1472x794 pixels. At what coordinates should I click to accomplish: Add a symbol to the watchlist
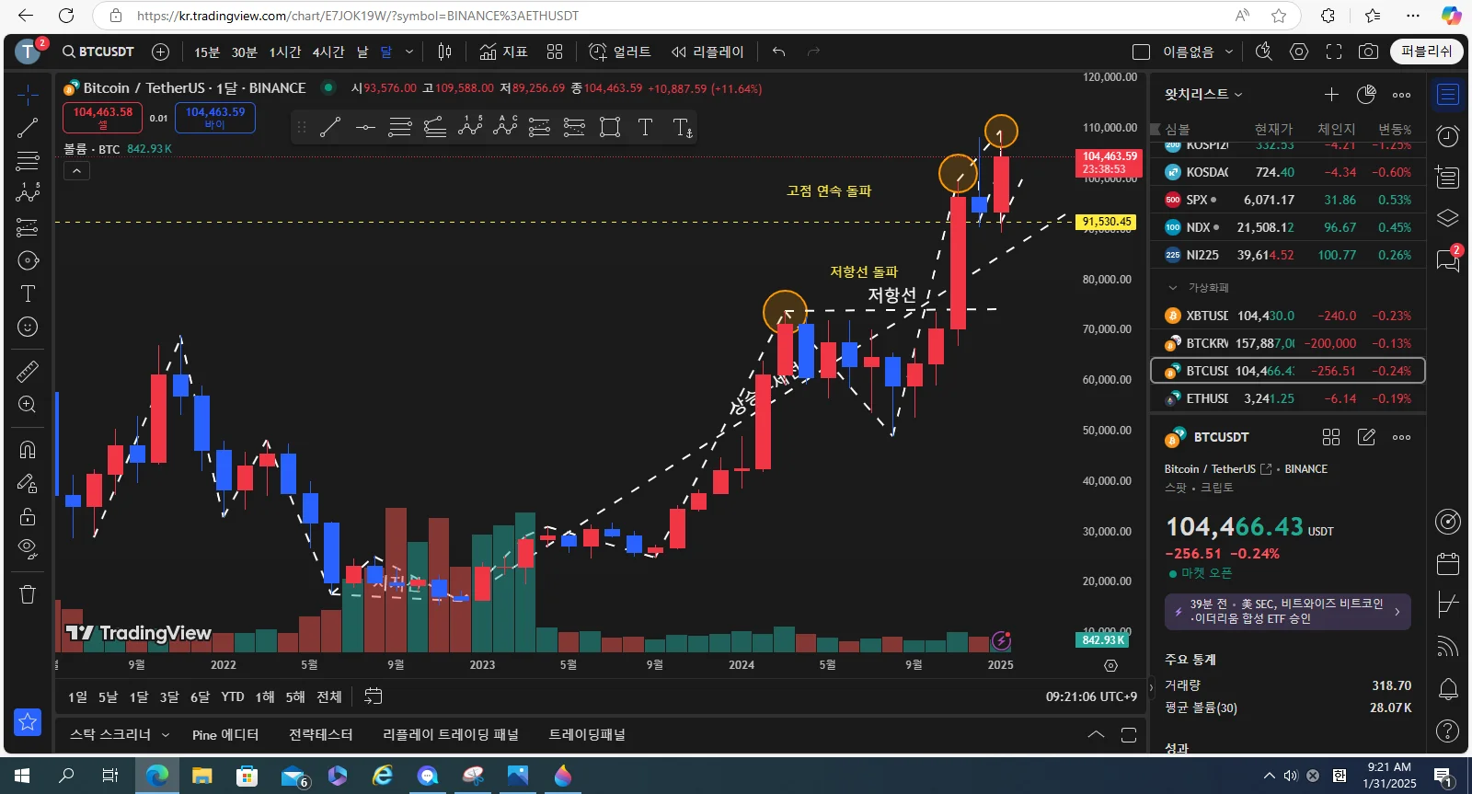coord(1331,94)
